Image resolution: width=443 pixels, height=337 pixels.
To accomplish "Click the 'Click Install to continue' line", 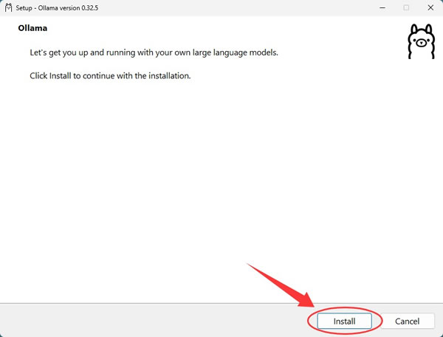I will tap(110, 76).
